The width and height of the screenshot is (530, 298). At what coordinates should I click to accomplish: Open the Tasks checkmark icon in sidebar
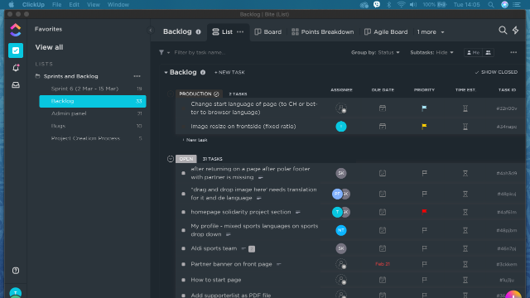click(16, 50)
